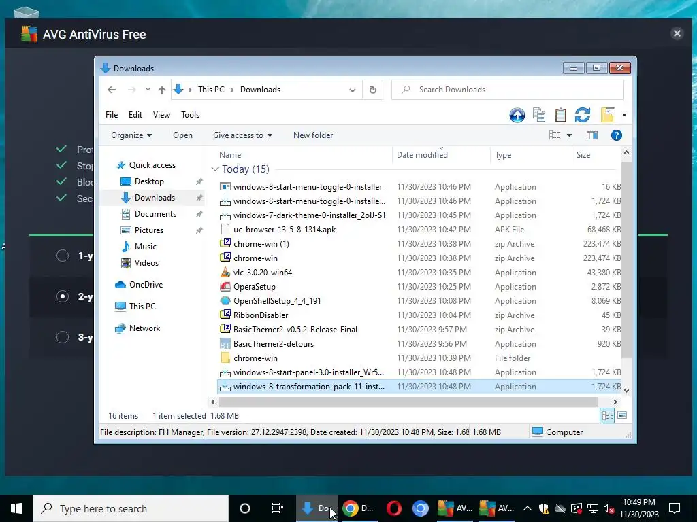
Task: Click the chevron after This PC in address bar
Action: [x=232, y=90]
